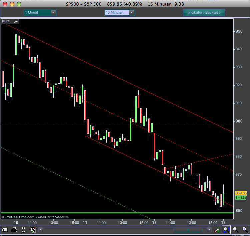Click the scrollbar right arrow

point(209,230)
